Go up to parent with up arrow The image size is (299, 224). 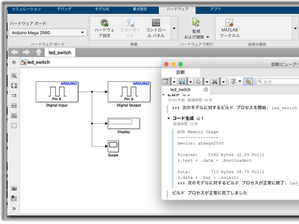(38, 52)
